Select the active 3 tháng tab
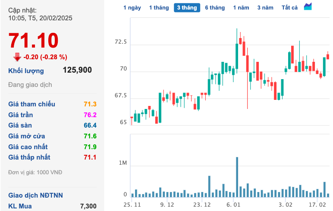The width and height of the screenshot is (333, 211). point(187,7)
